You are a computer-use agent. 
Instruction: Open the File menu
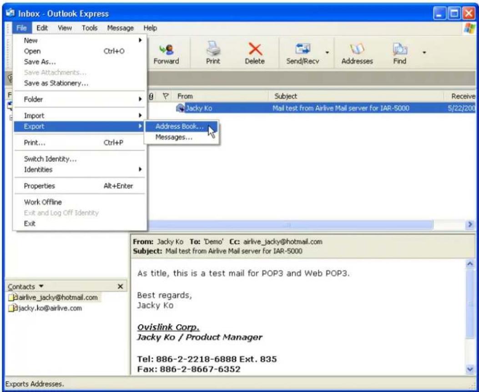[22, 28]
